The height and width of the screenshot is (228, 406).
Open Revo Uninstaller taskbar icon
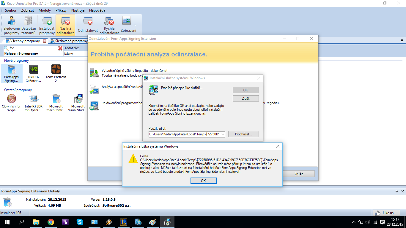(x=138, y=222)
